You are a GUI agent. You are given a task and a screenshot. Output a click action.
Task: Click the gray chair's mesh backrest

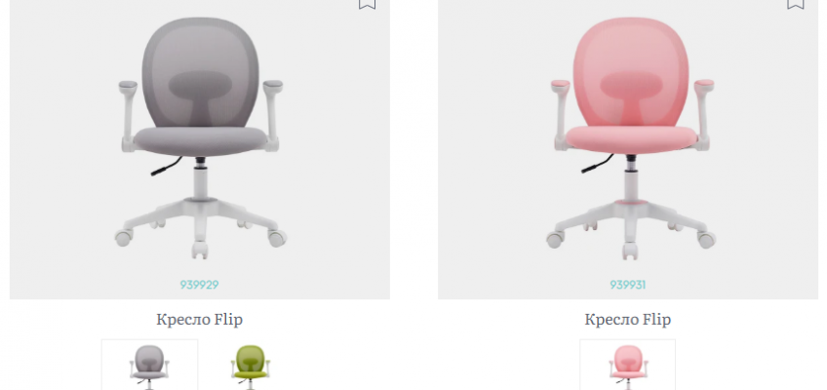coord(201,73)
